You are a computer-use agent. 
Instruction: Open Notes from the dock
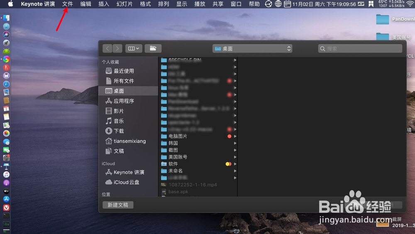[x=6, y=117]
